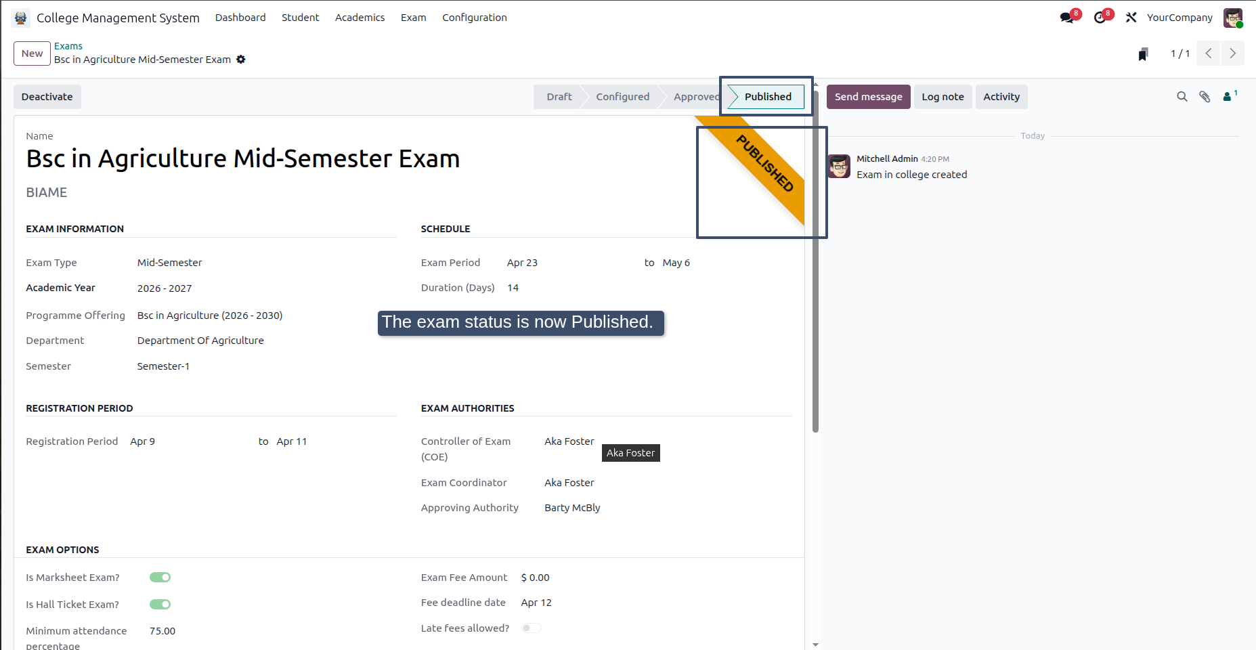
Task: Toggle Is Marksheet Exam switch
Action: (x=160, y=578)
